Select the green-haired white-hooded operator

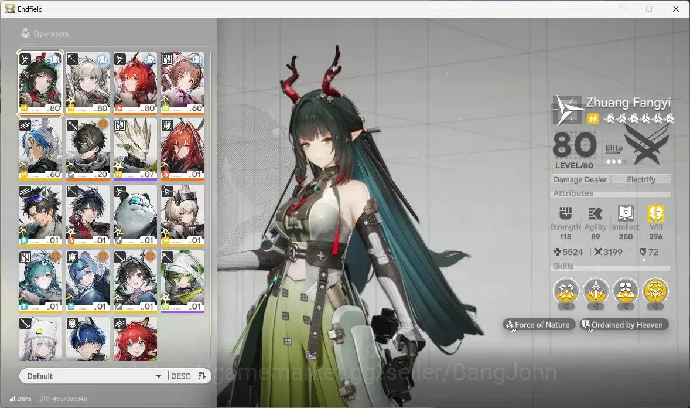182,281
